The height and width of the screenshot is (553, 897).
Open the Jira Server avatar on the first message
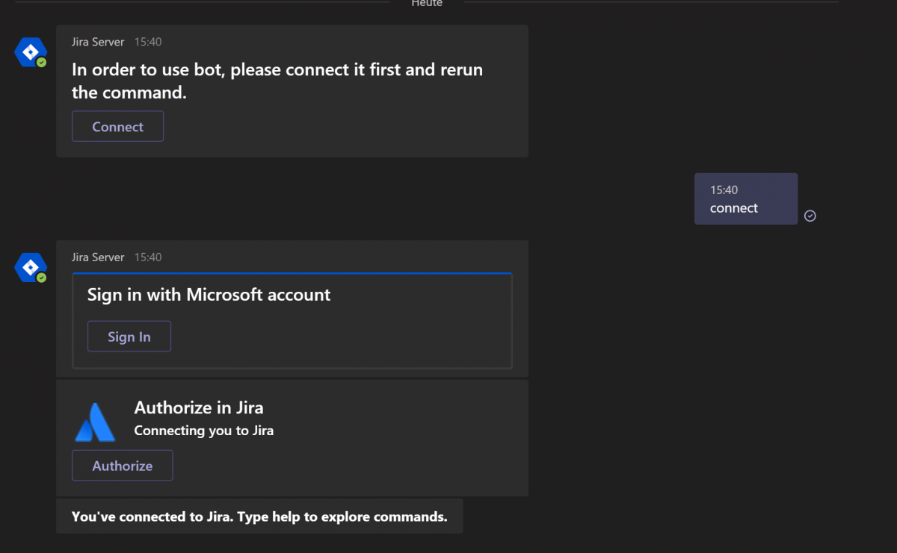[31, 53]
